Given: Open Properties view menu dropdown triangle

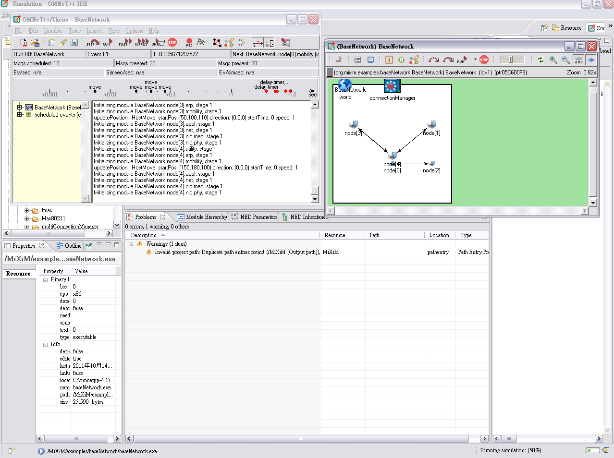Looking at the screenshot, I should [x=99, y=244].
